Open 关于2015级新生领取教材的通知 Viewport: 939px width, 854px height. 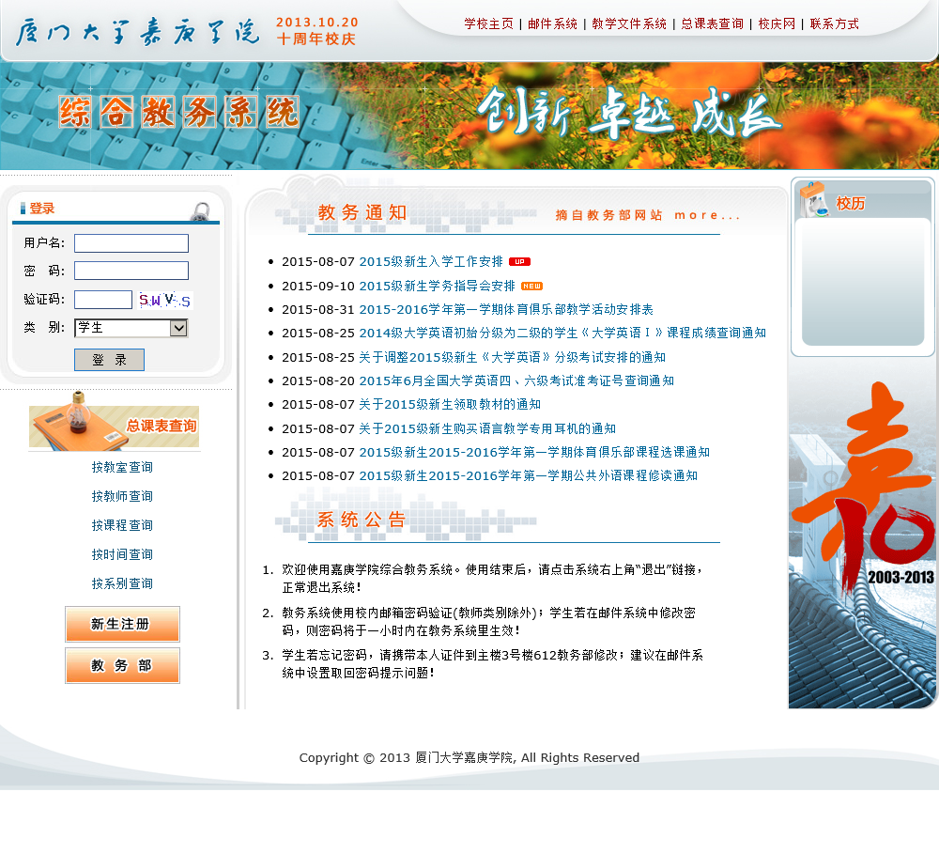[x=450, y=405]
